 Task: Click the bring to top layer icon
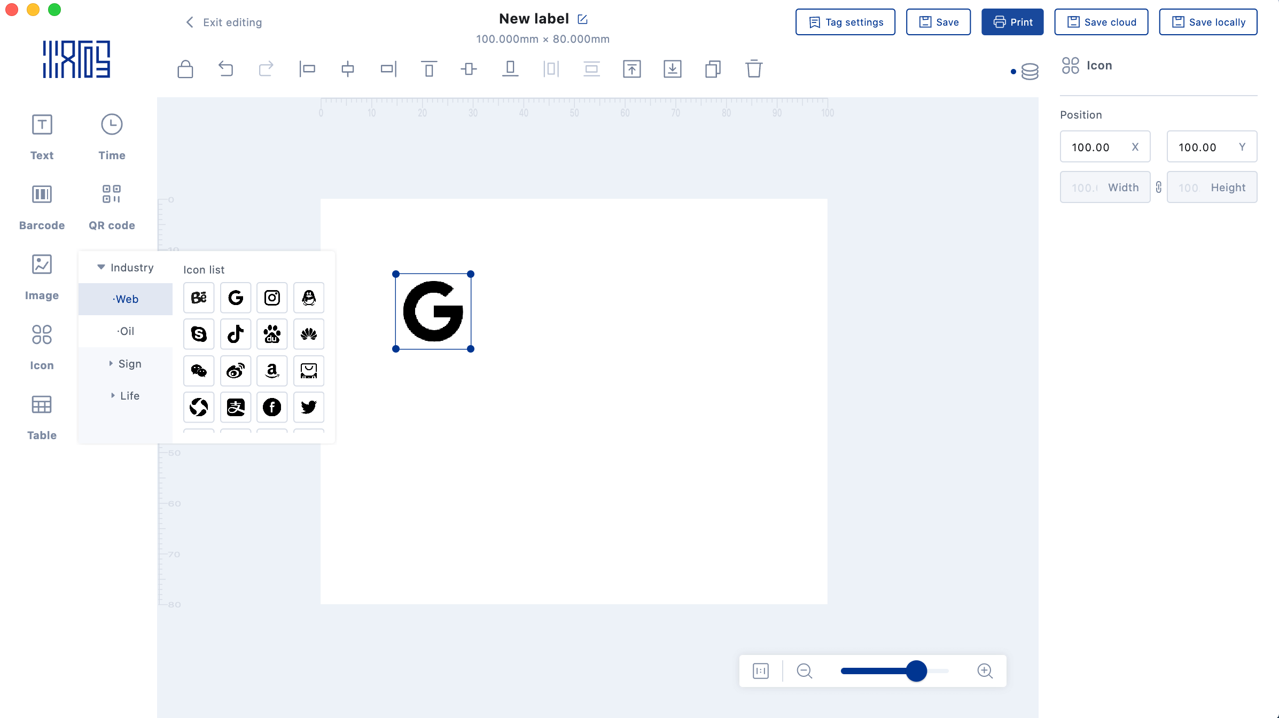point(632,69)
